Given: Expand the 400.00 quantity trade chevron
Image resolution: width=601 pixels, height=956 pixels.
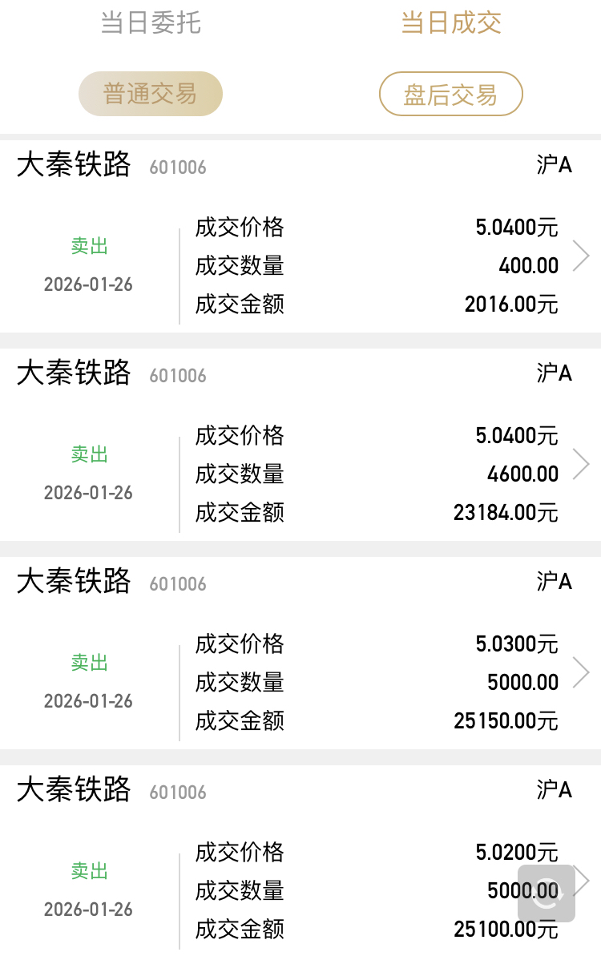Looking at the screenshot, I should (582, 256).
